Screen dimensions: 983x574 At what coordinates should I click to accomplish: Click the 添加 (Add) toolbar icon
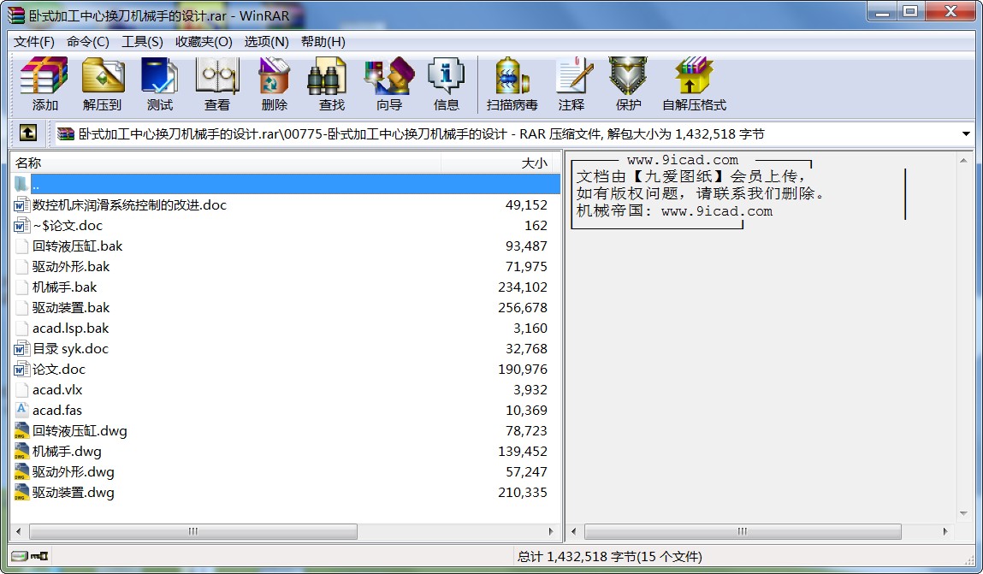tap(44, 84)
